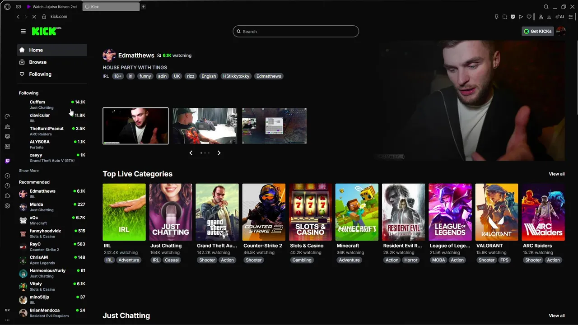Click the Get KICKs button
The height and width of the screenshot is (325, 578).
click(537, 31)
